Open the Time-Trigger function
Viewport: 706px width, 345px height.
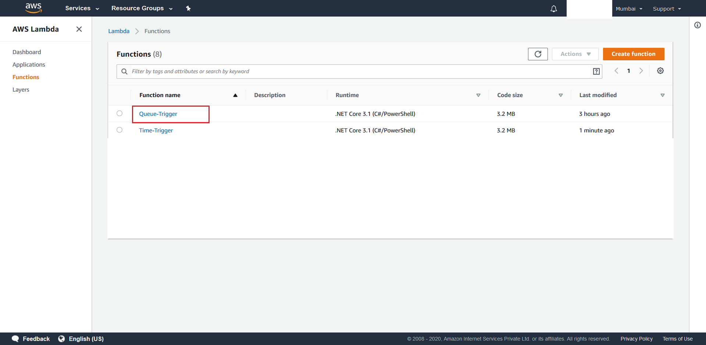coord(156,130)
